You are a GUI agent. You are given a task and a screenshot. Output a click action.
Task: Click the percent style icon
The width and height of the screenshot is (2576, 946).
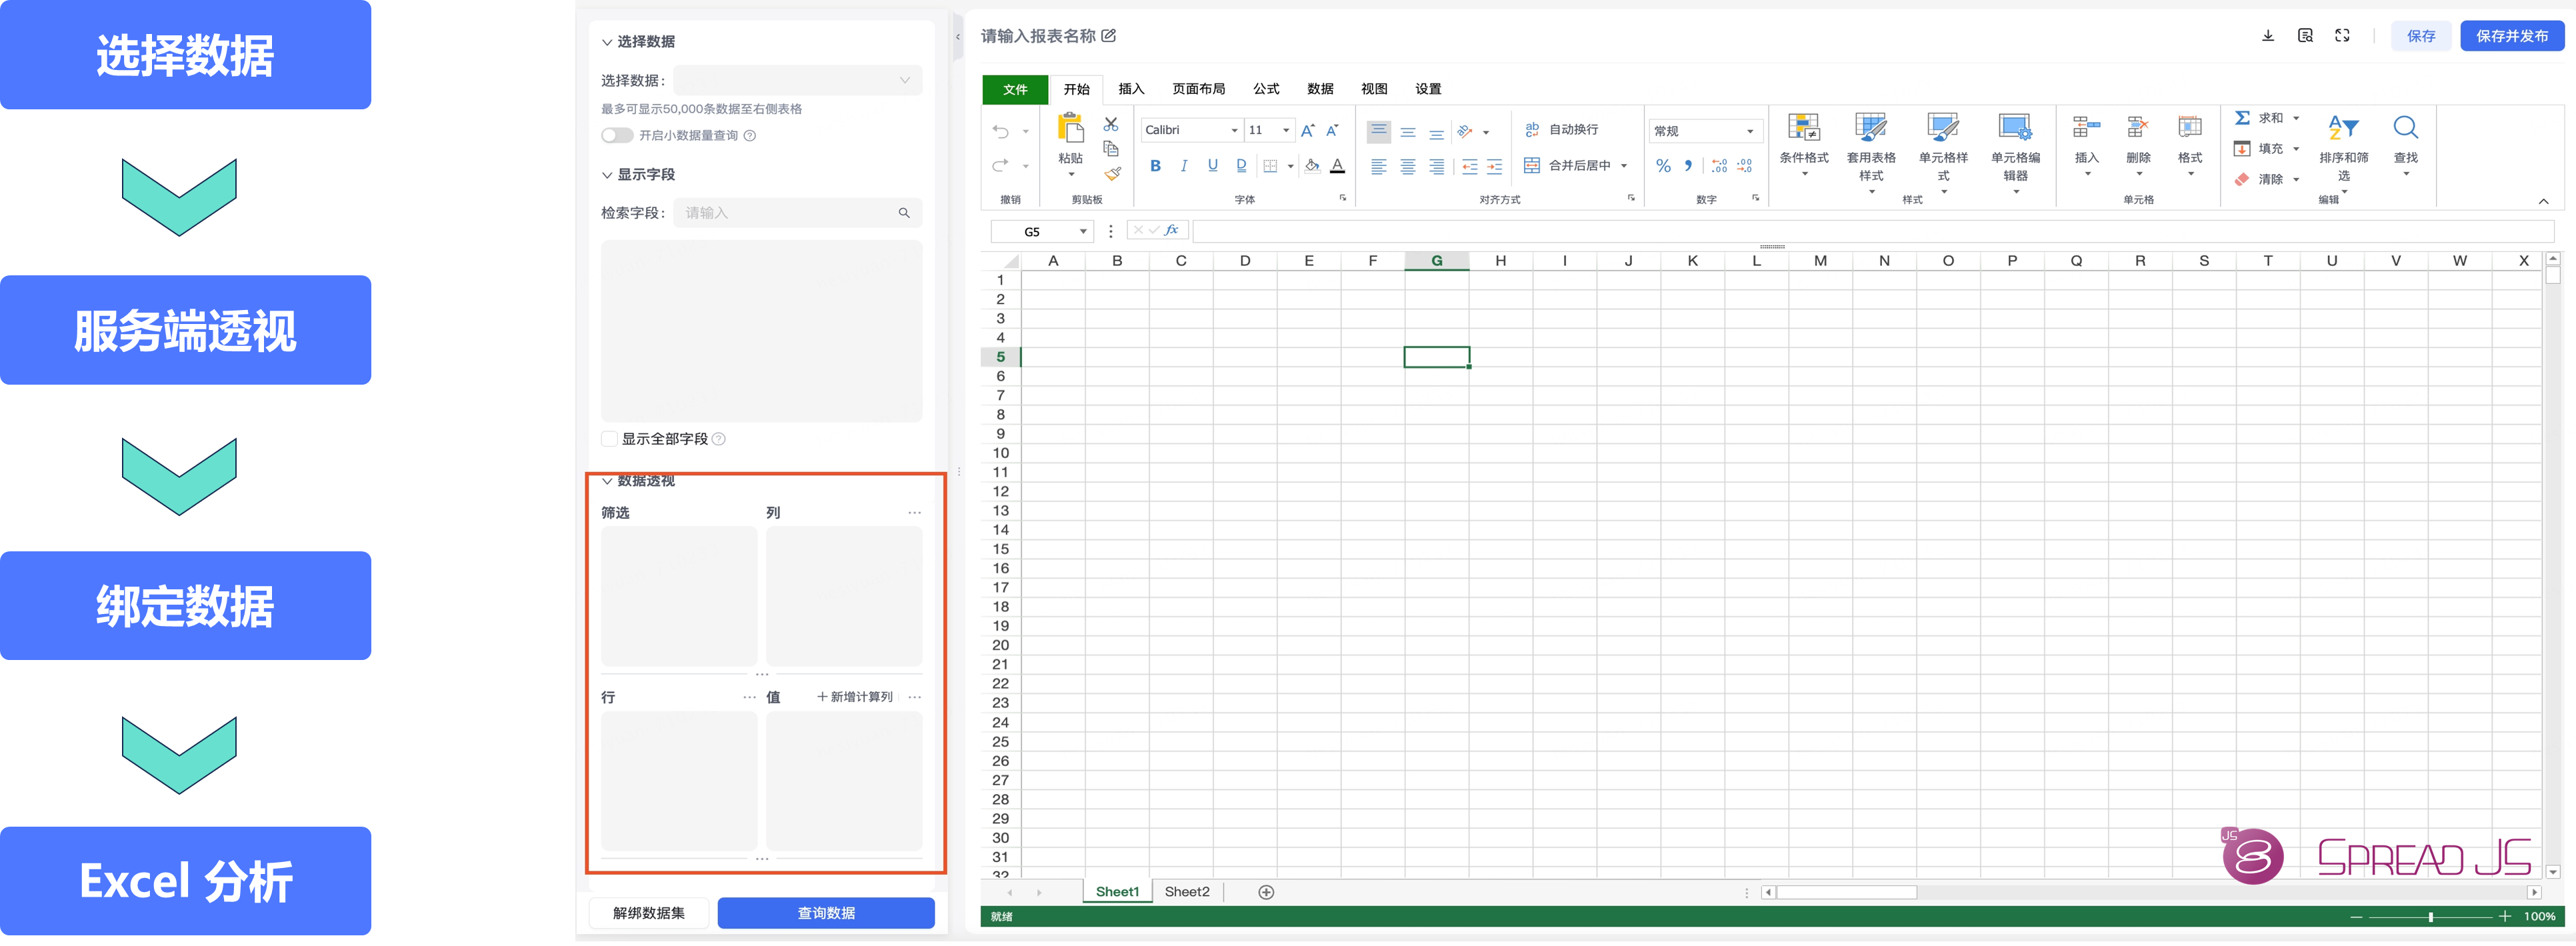pyautogui.click(x=1663, y=166)
